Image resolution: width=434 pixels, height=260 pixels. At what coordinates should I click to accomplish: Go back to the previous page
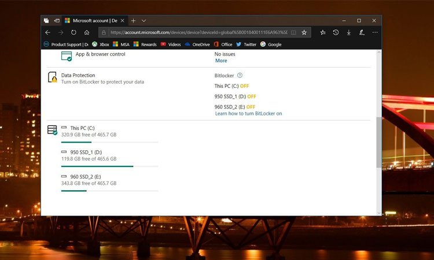tap(47, 32)
